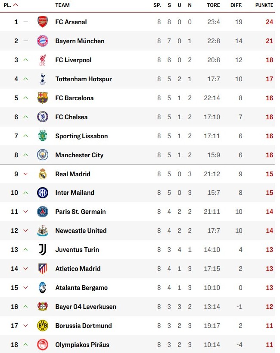Open Atletico Madrid team page
The width and height of the screenshot is (280, 353).
pos(78,269)
